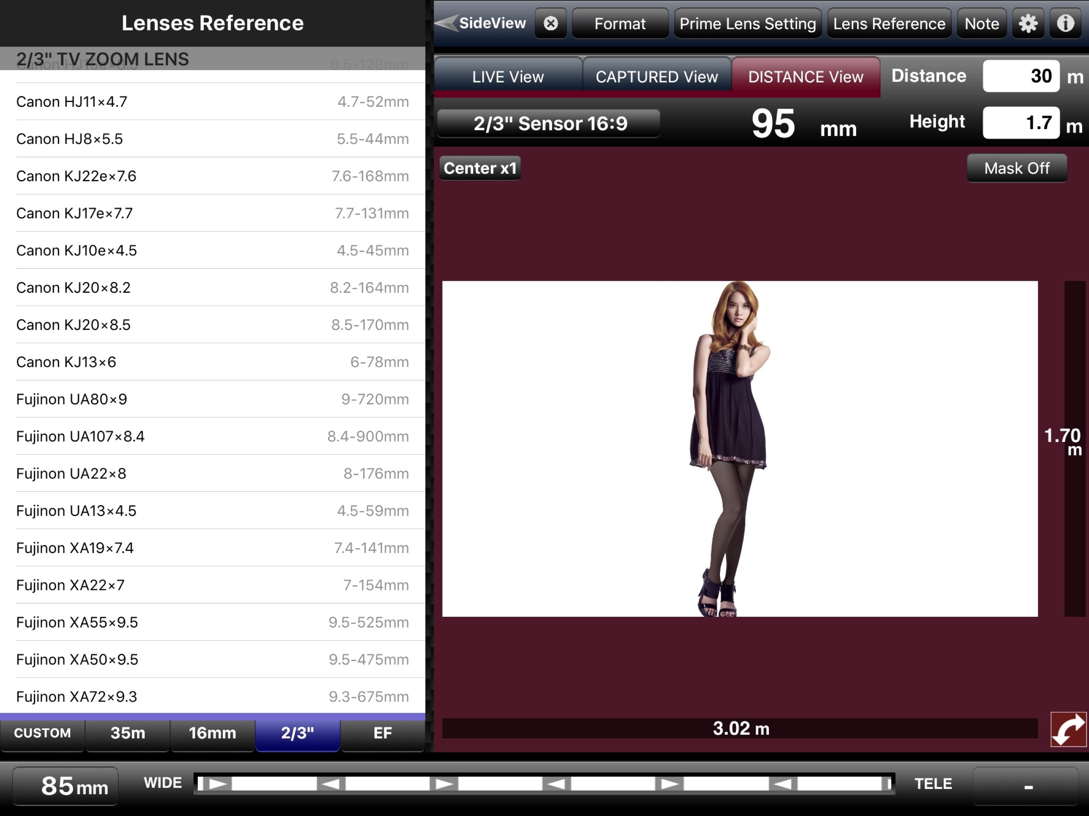This screenshot has width=1089, height=816.
Task: Toggle the Center x1 magnification button
Action: click(x=480, y=168)
